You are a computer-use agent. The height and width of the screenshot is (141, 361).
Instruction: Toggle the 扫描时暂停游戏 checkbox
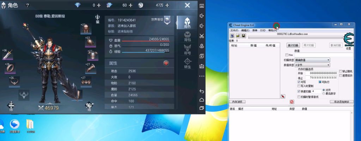[299, 97]
